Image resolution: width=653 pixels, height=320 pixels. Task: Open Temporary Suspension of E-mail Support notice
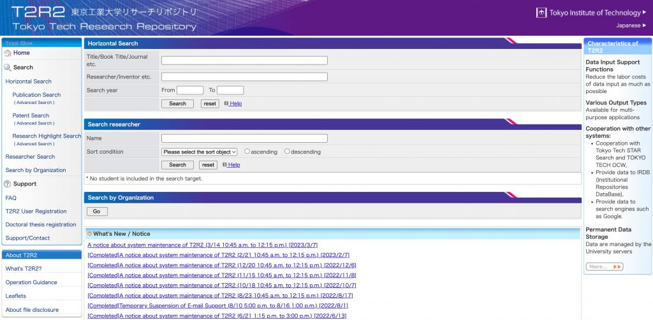(218, 306)
